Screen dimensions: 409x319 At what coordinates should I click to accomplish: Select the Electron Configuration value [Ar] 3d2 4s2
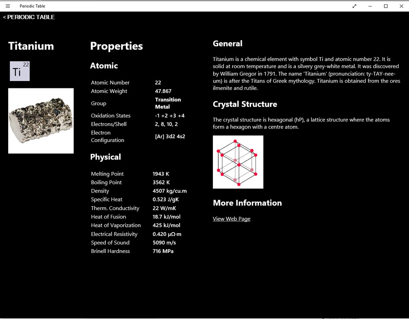pos(170,136)
